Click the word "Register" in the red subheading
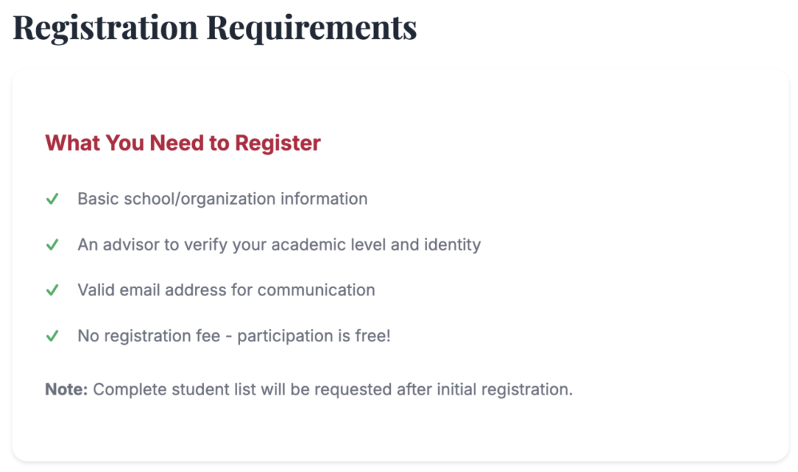Image resolution: width=798 pixels, height=472 pixels. pos(278,143)
